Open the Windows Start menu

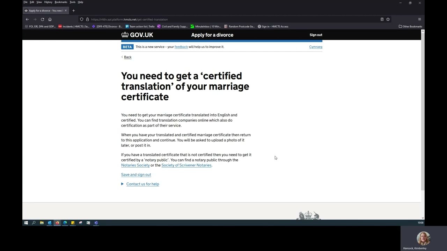point(26,223)
